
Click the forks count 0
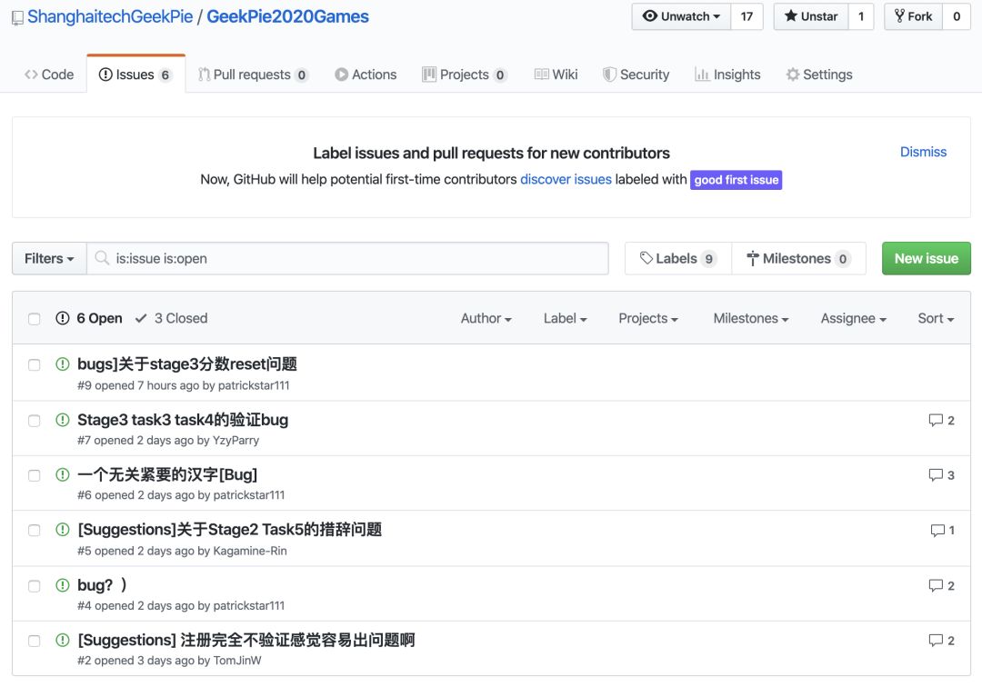click(957, 16)
